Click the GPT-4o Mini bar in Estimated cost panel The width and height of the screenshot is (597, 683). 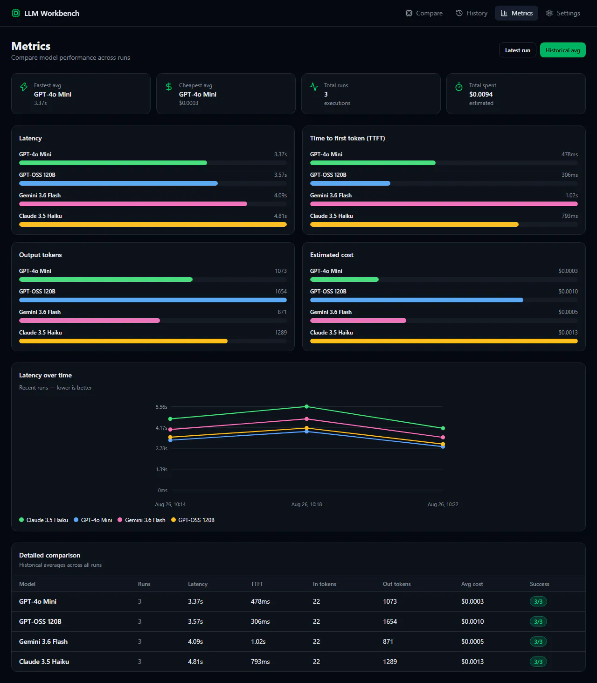coord(344,279)
